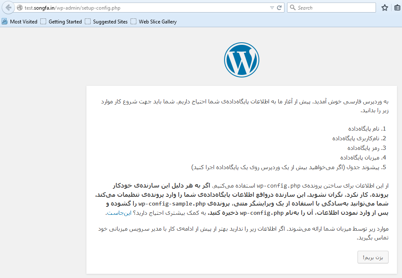Click the welcome paragraph به وردپرس فارسی
The image size is (402, 278).
(x=245, y=106)
